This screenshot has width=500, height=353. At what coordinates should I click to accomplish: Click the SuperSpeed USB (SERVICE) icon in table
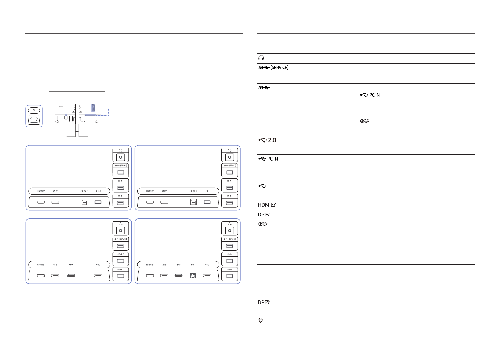tap(273, 68)
